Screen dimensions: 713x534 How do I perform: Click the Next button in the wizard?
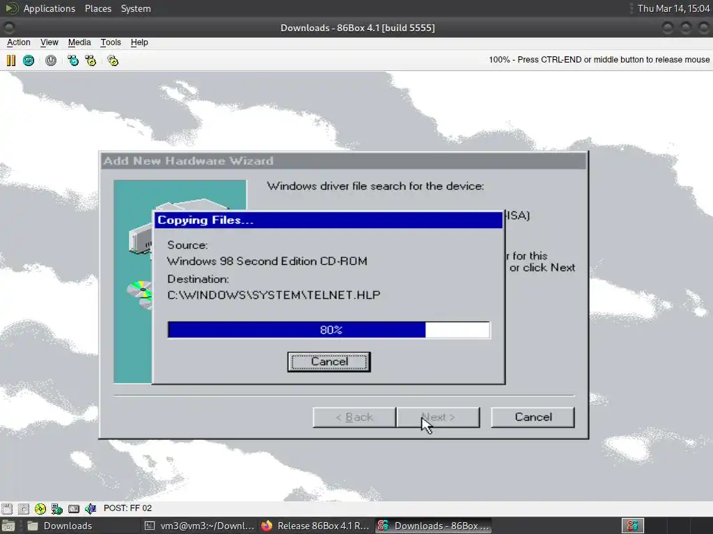[438, 417]
